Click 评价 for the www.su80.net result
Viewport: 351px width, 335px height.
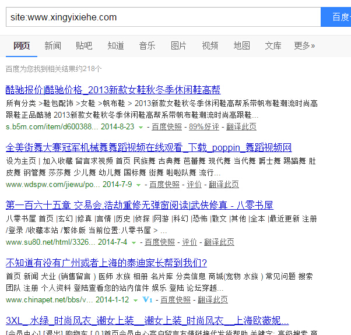(189, 242)
